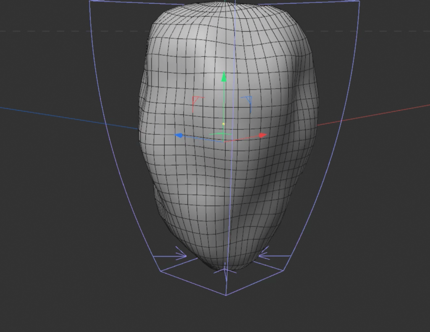Viewport: 430px width, 332px height.
Task: Click the right purple deformer arrow near the chin
Action: 264,254
